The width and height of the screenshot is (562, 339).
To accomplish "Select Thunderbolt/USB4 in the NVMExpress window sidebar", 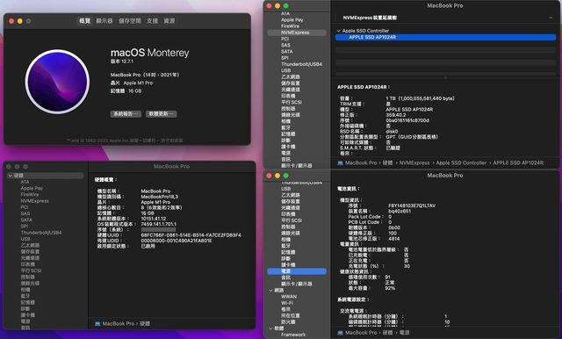I will (301, 64).
